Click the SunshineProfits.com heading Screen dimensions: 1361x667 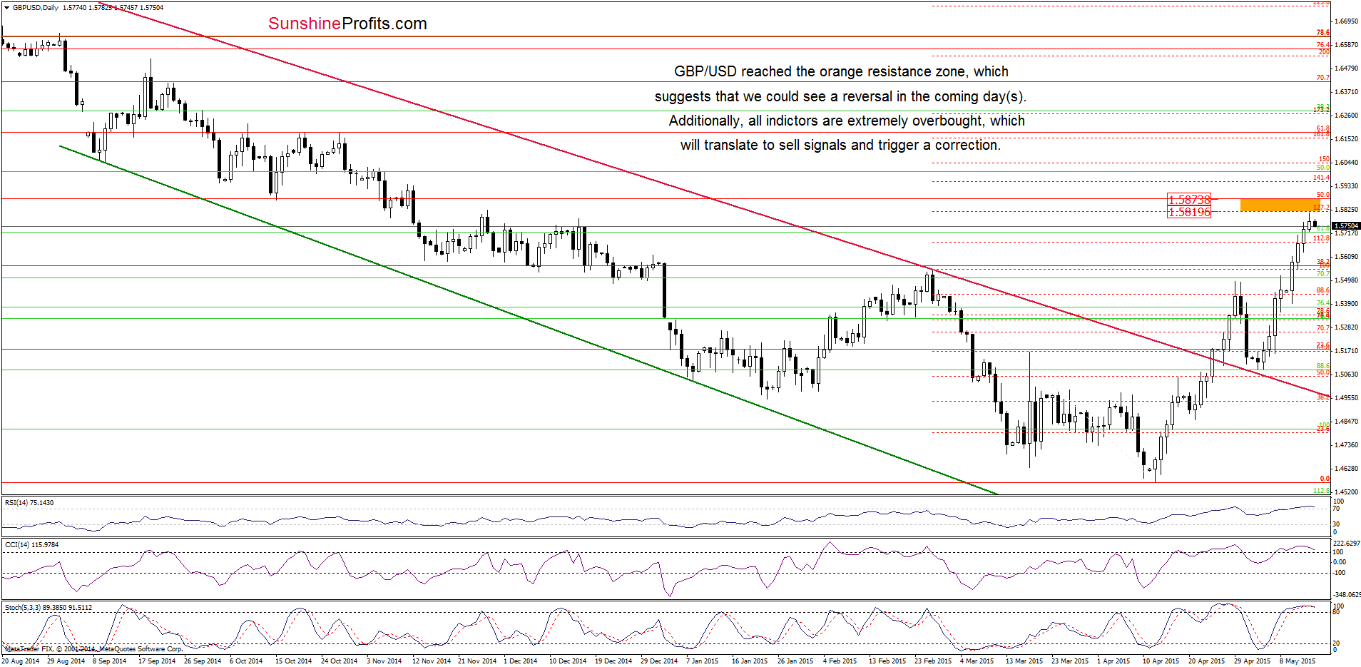347,24
